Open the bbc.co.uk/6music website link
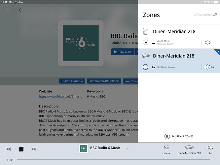Screen dimensions: 220x165 click(60, 96)
